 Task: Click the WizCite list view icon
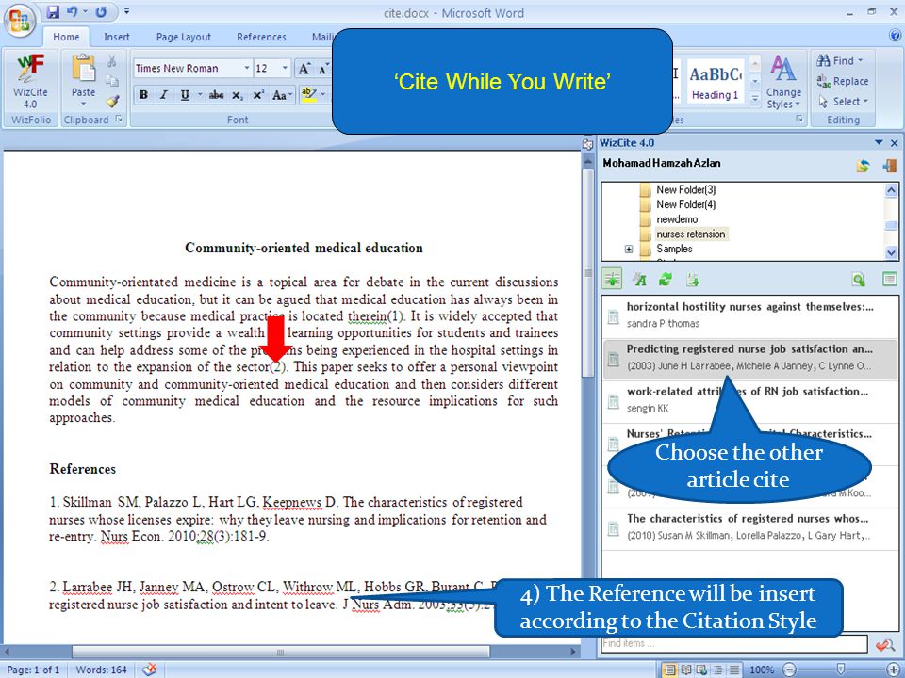(x=889, y=280)
